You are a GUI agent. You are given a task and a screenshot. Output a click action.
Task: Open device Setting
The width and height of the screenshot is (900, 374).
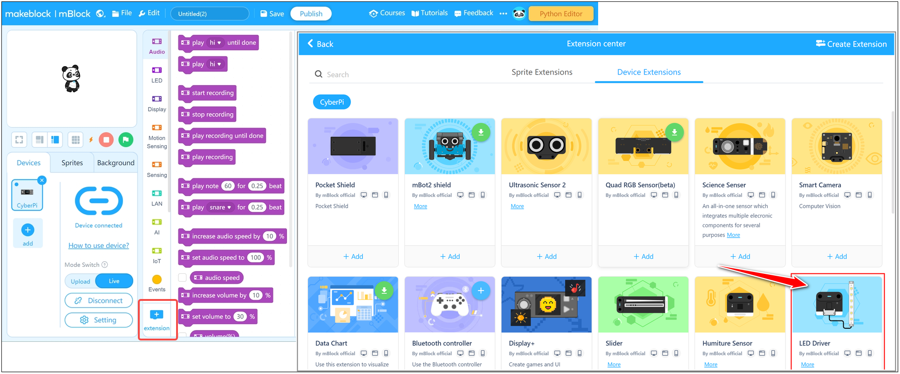99,320
